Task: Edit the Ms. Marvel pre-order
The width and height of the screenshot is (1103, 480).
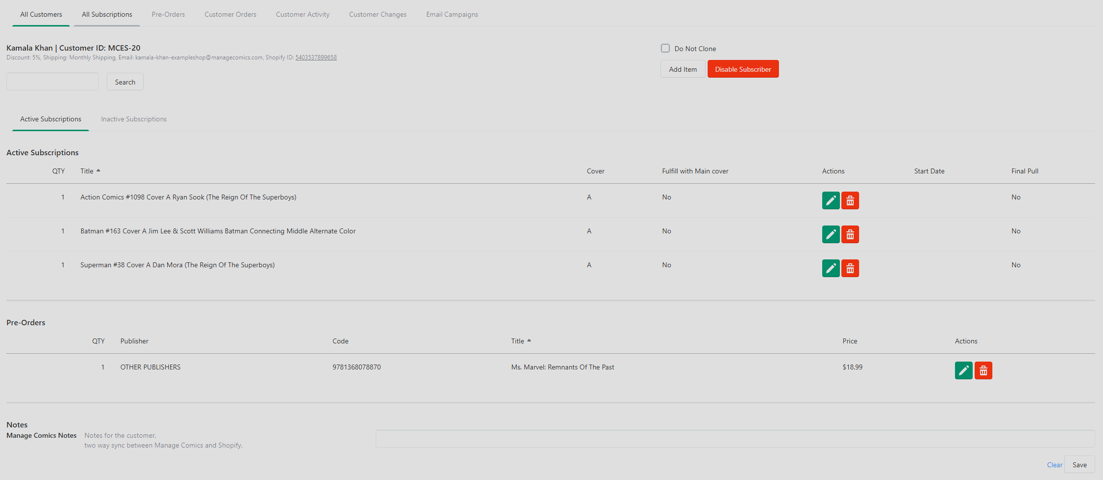Action: pos(963,370)
